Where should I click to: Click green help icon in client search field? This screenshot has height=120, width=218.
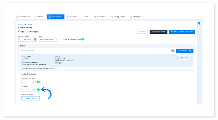(x=172, y=51)
